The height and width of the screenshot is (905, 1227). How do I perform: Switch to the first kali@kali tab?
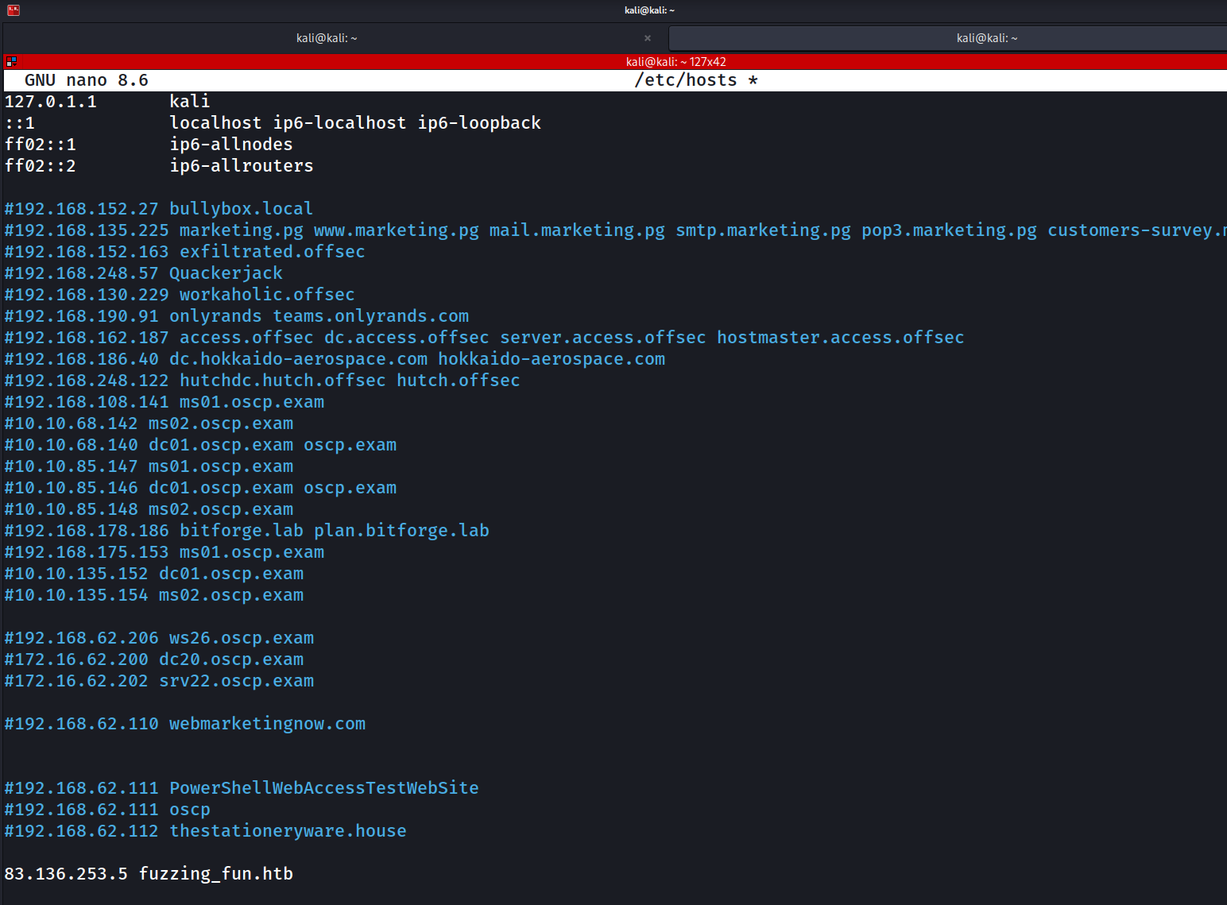click(x=327, y=38)
